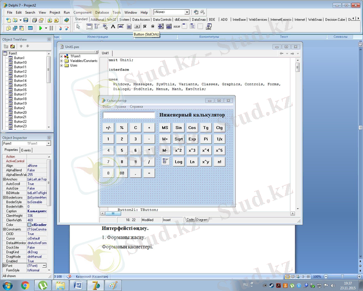Select the ScrollBar component in palette
This screenshot has width=363, height=291.
177,27
